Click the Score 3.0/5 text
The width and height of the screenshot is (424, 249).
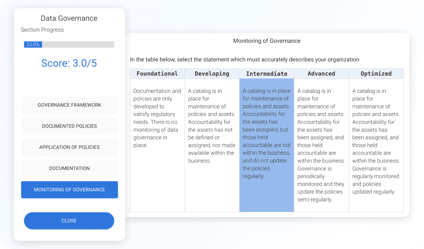click(x=69, y=63)
